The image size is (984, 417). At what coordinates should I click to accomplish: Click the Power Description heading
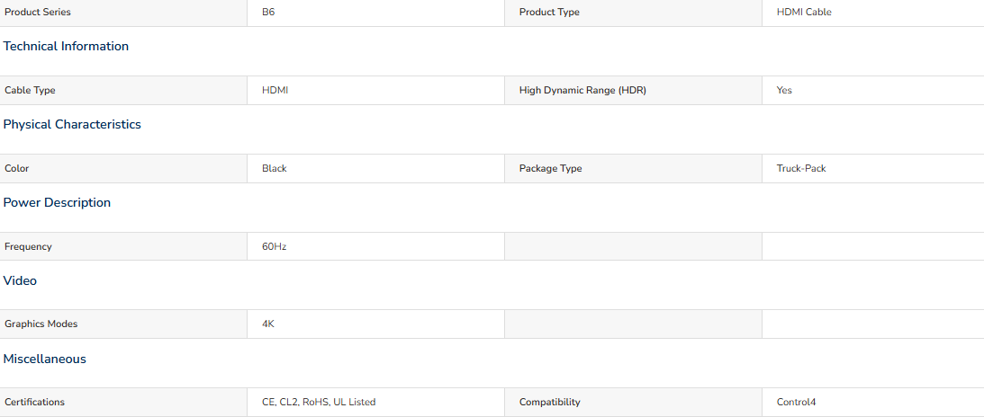[57, 203]
